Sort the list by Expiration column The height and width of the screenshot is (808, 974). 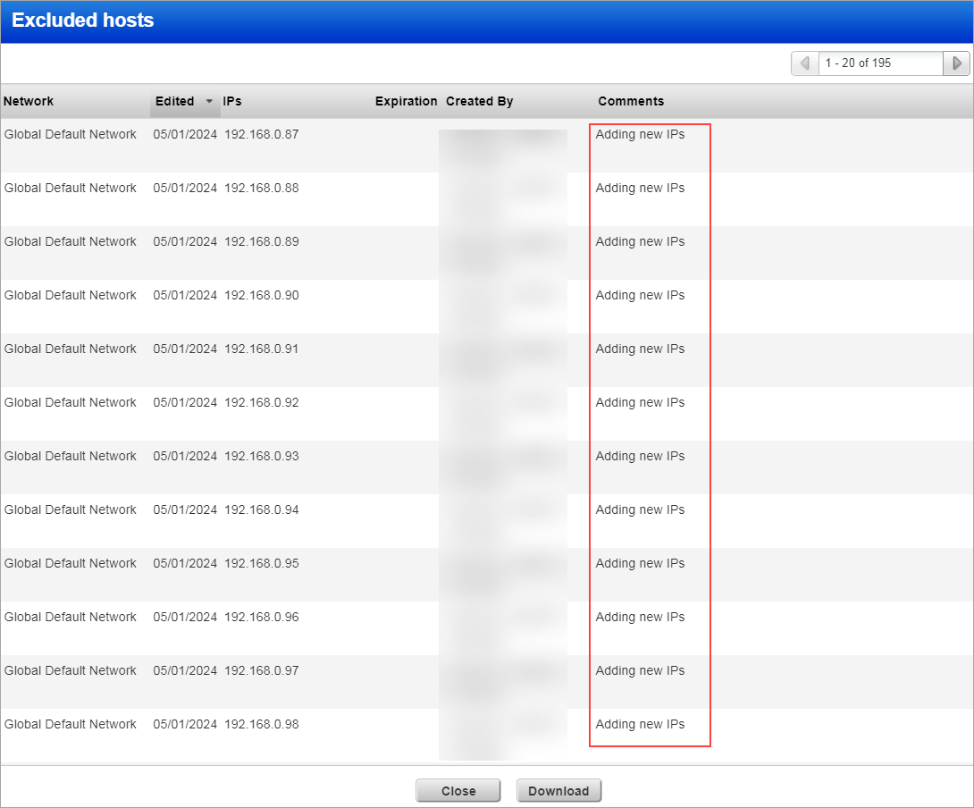(407, 101)
